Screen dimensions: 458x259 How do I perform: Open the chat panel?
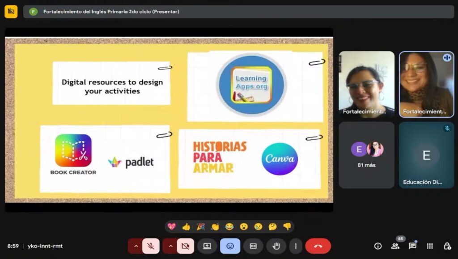(x=412, y=246)
